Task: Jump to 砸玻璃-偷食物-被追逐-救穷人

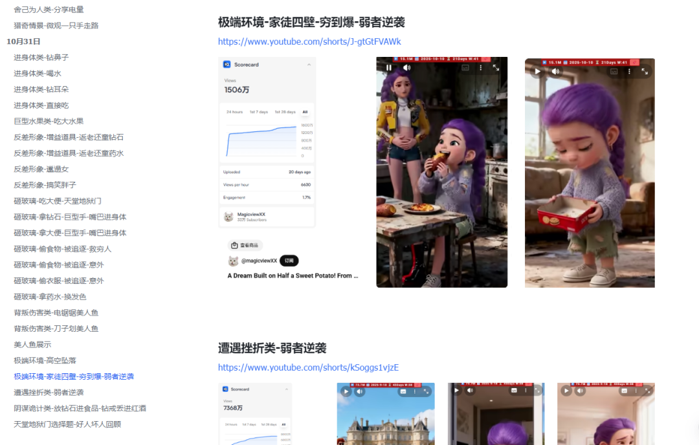Action: (x=62, y=249)
